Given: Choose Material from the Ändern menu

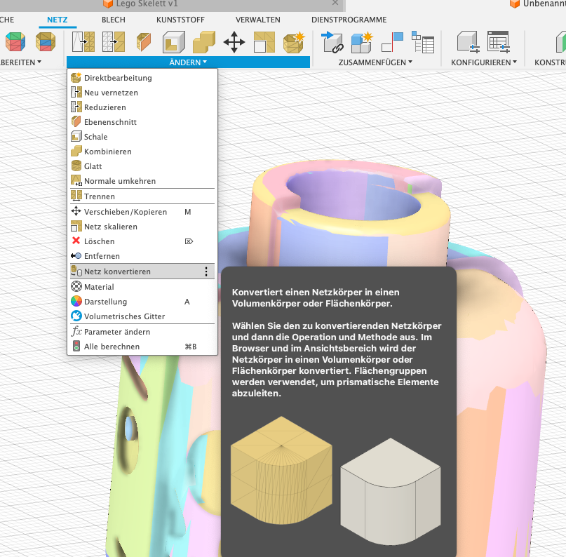Looking at the screenshot, I should 99,287.
